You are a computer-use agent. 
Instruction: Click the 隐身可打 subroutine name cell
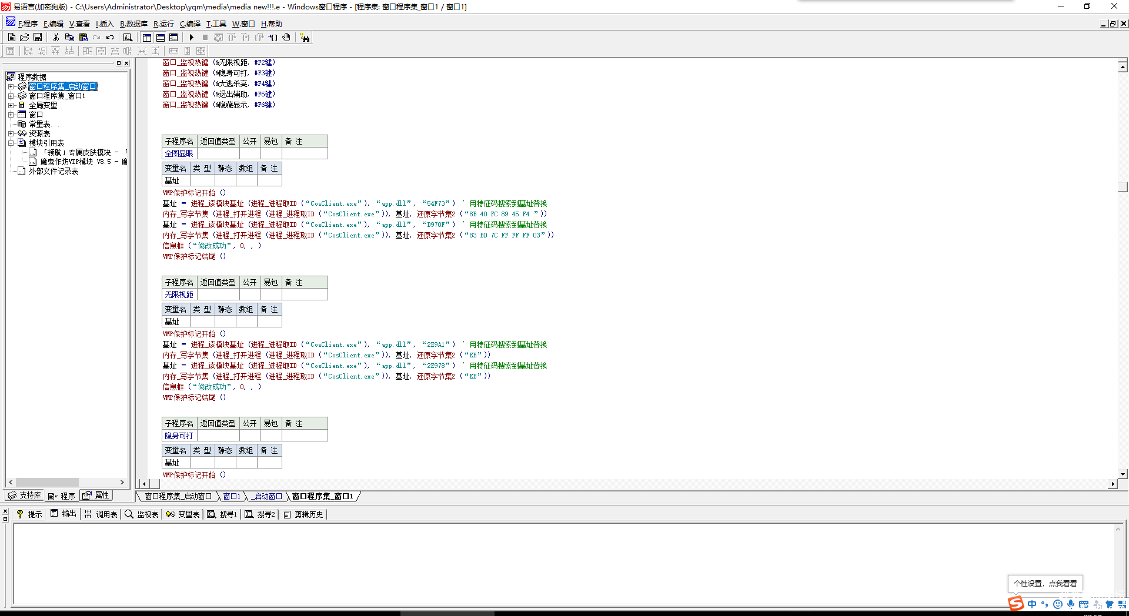(179, 436)
